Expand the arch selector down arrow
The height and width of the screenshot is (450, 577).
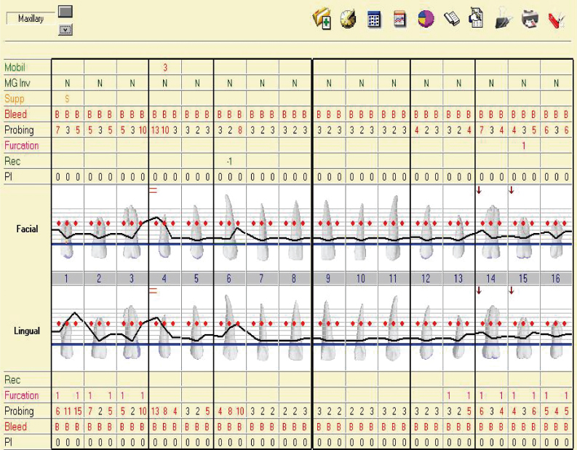coord(65,30)
